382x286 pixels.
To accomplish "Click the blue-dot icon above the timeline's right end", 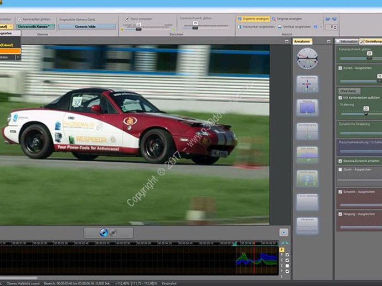I will coord(283,232).
